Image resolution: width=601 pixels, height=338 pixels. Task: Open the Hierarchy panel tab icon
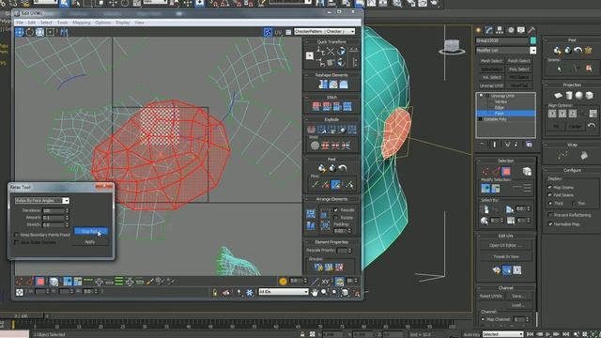pyautogui.click(x=500, y=30)
